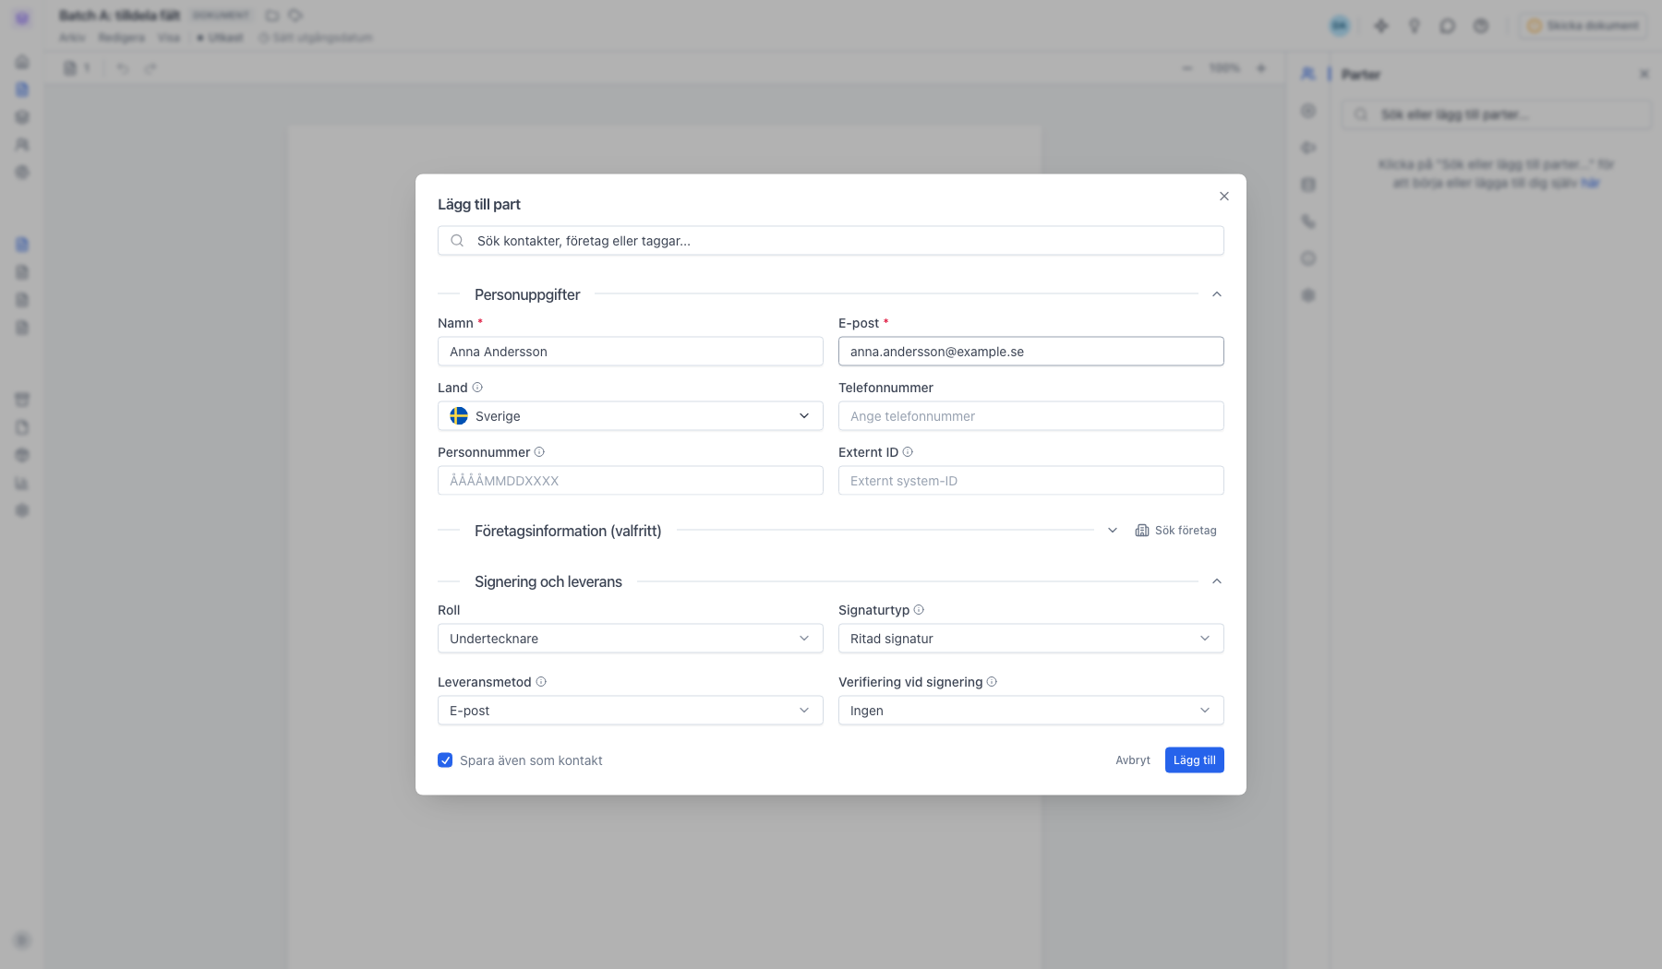Expand the Företagsinformation (valfritt) section
Viewport: 1662px width, 969px height.
coord(1113,531)
